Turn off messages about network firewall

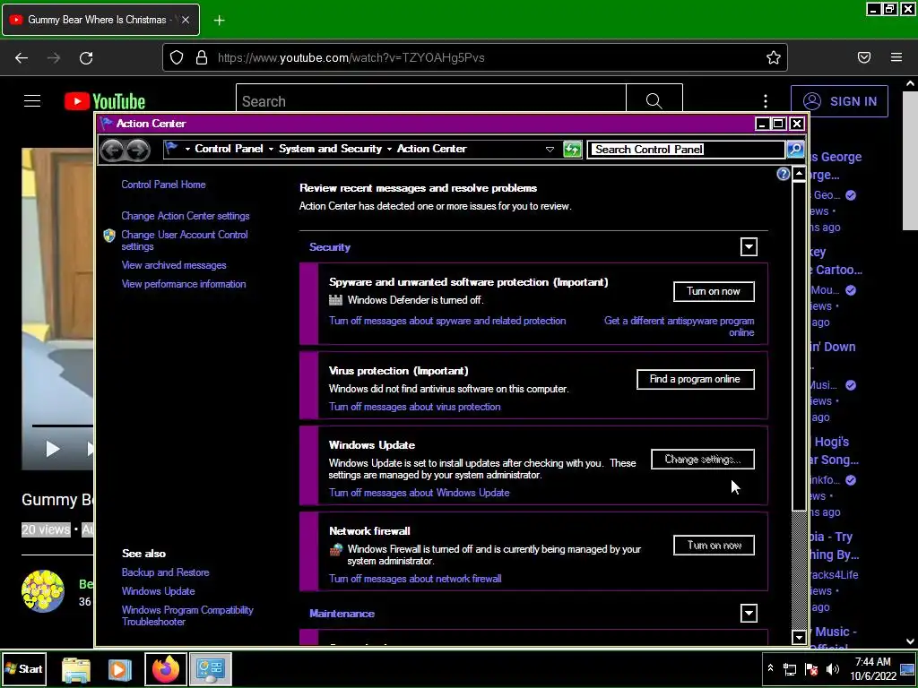(x=415, y=579)
